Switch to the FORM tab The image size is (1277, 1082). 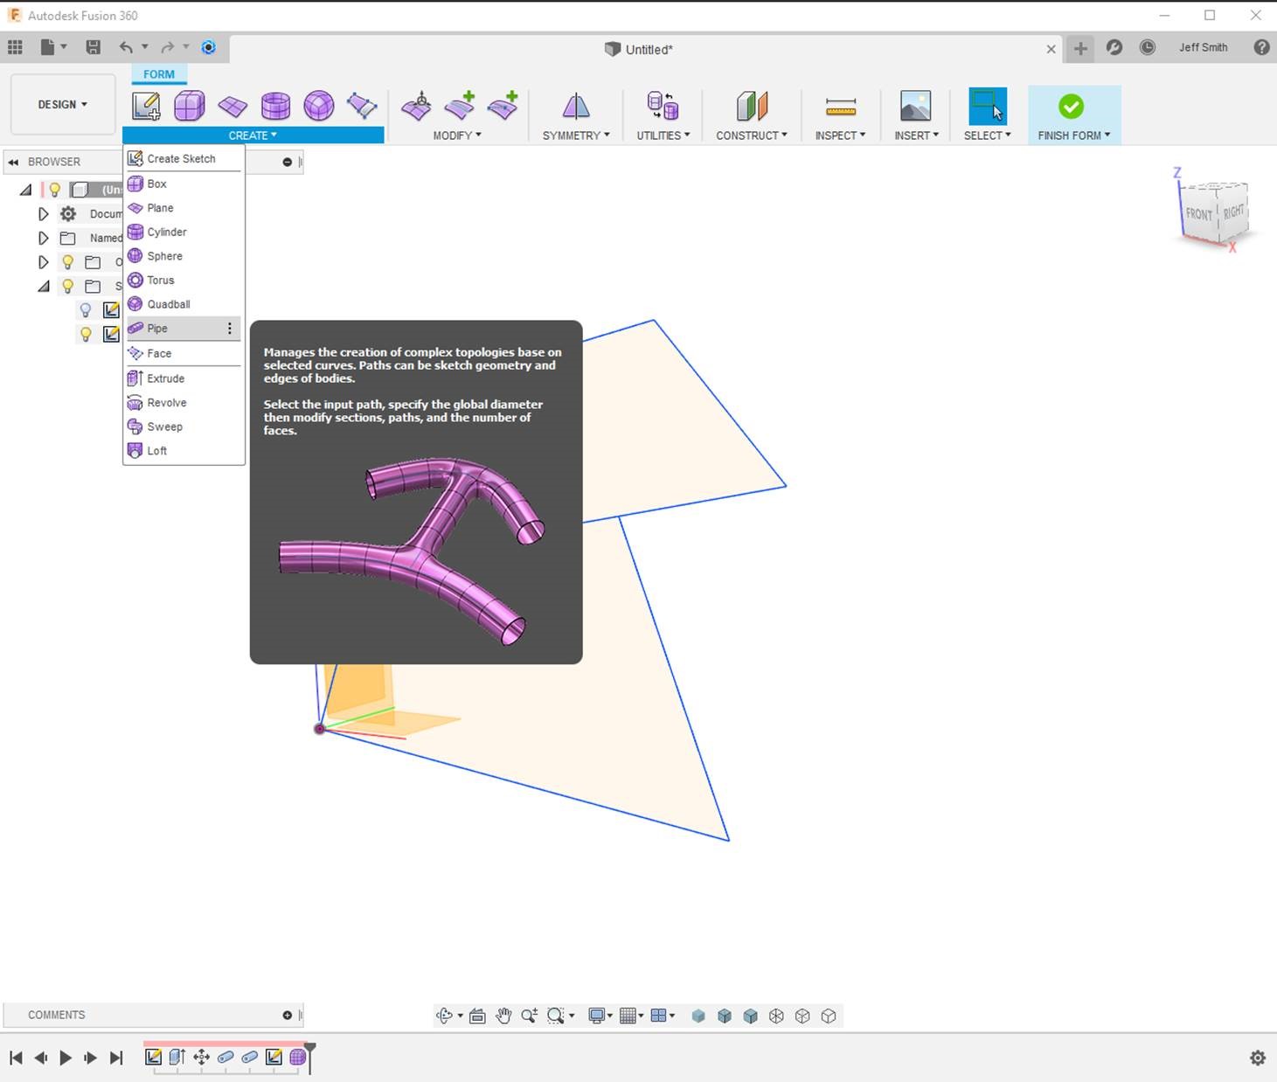158,74
